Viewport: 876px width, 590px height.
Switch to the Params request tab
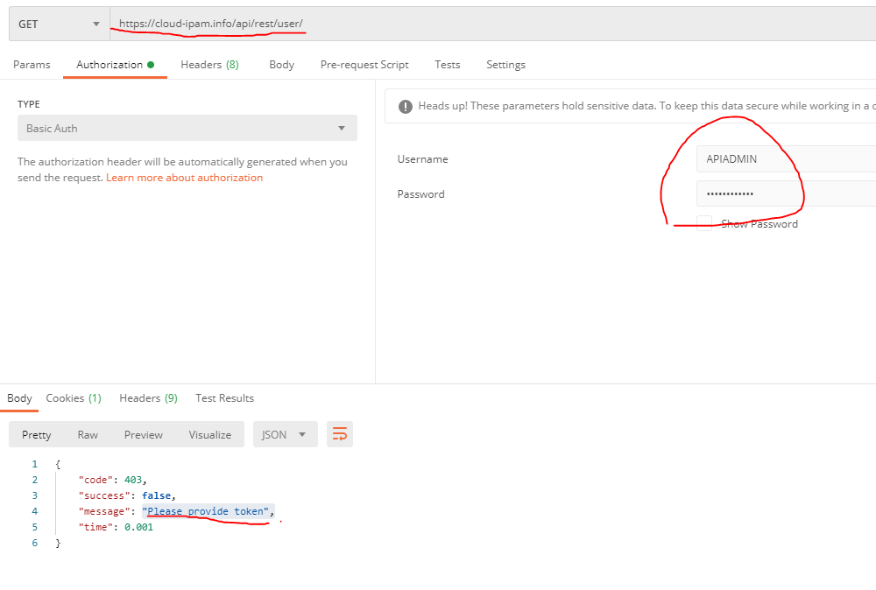(32, 64)
